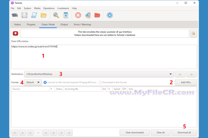Viewport: 208px width, 138px height.
Task: Click the 'Enter URLs below' label
Action: pyautogui.click(x=20, y=41)
